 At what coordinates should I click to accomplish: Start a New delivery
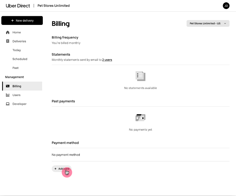[22, 20]
